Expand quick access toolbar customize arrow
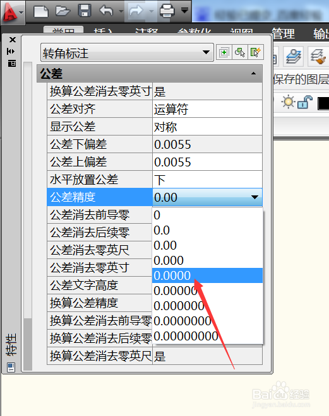The image size is (329, 416). (184, 10)
